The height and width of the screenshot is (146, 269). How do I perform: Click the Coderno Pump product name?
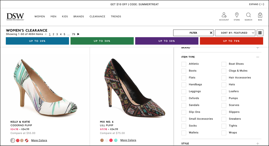pos(21,125)
